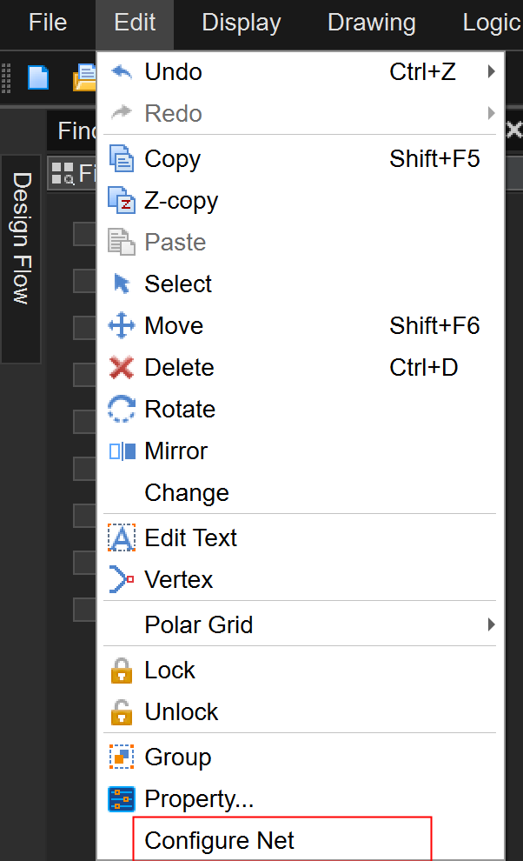Activate the Rotate circular arrow icon
This screenshot has height=861, width=523.
click(122, 410)
